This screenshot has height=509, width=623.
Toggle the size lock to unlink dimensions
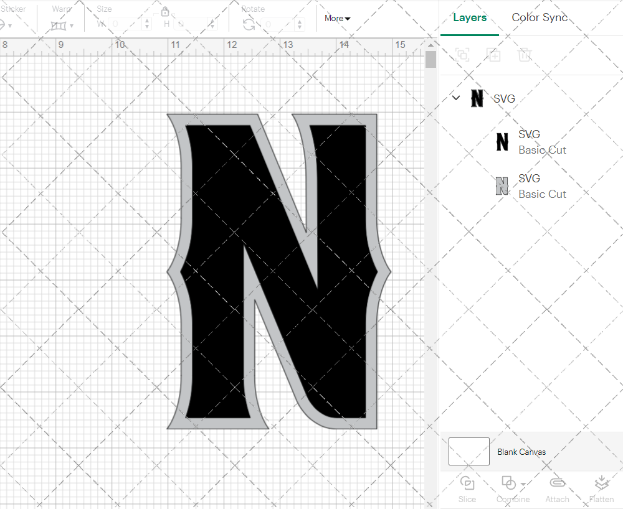pos(165,11)
